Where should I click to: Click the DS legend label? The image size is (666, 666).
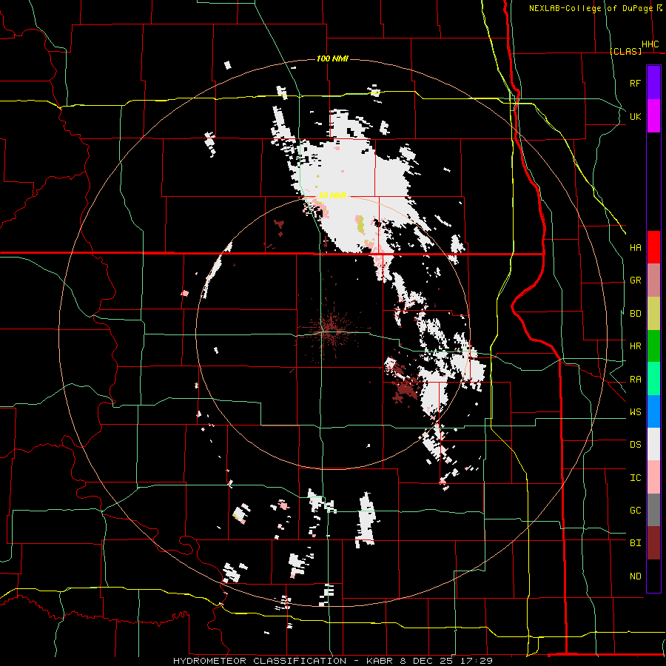pos(635,445)
